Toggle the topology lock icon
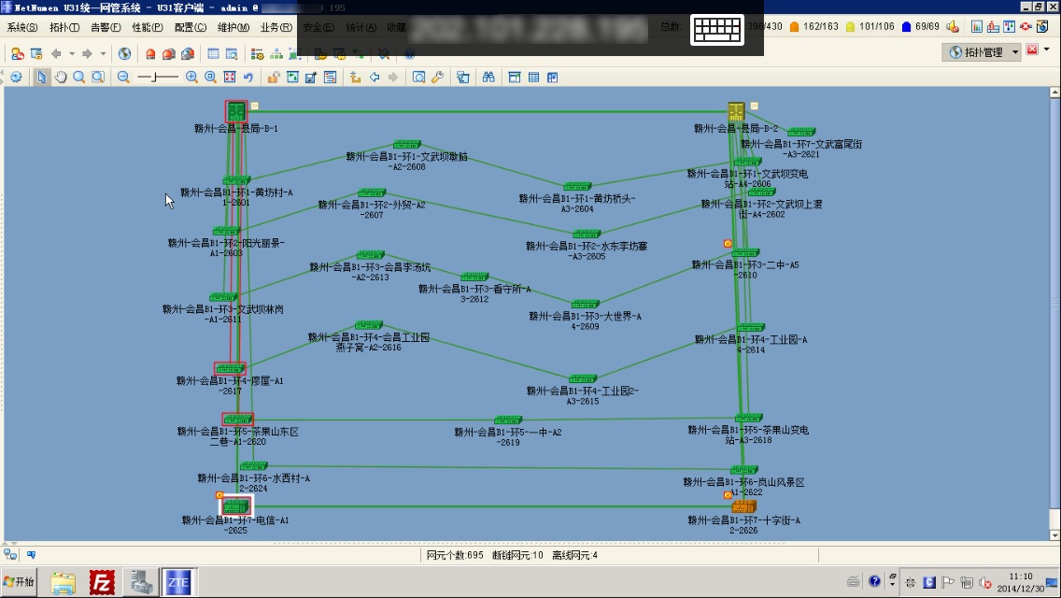Screen dimensions: 1061x598 (274, 78)
